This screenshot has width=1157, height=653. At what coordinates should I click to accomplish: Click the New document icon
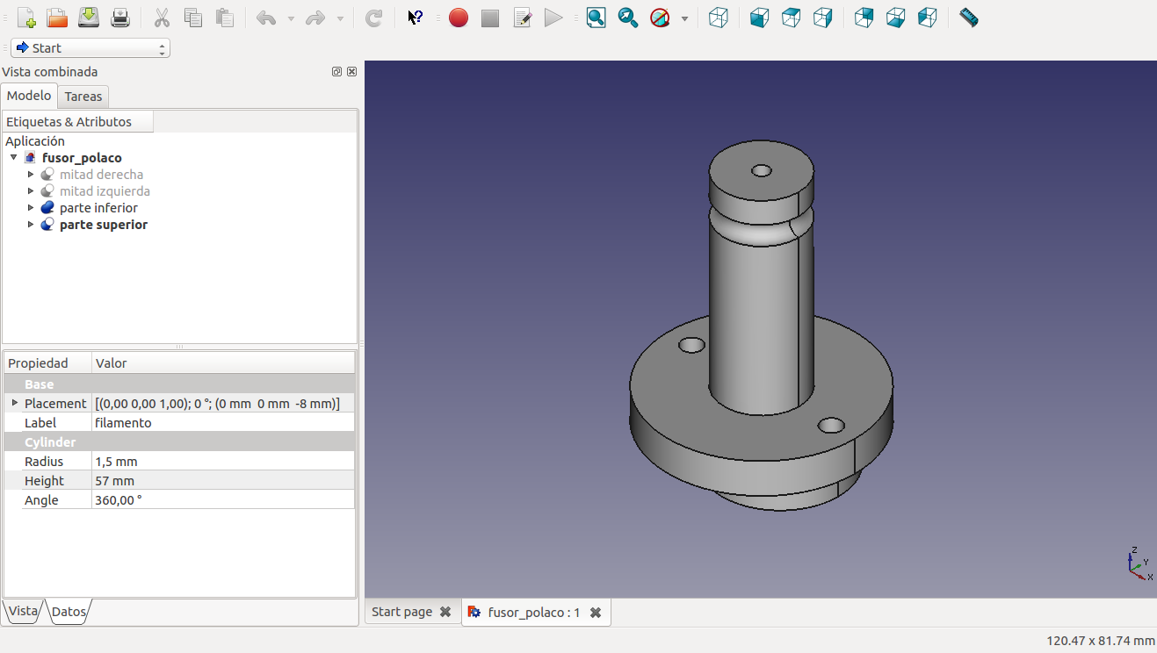click(x=26, y=18)
